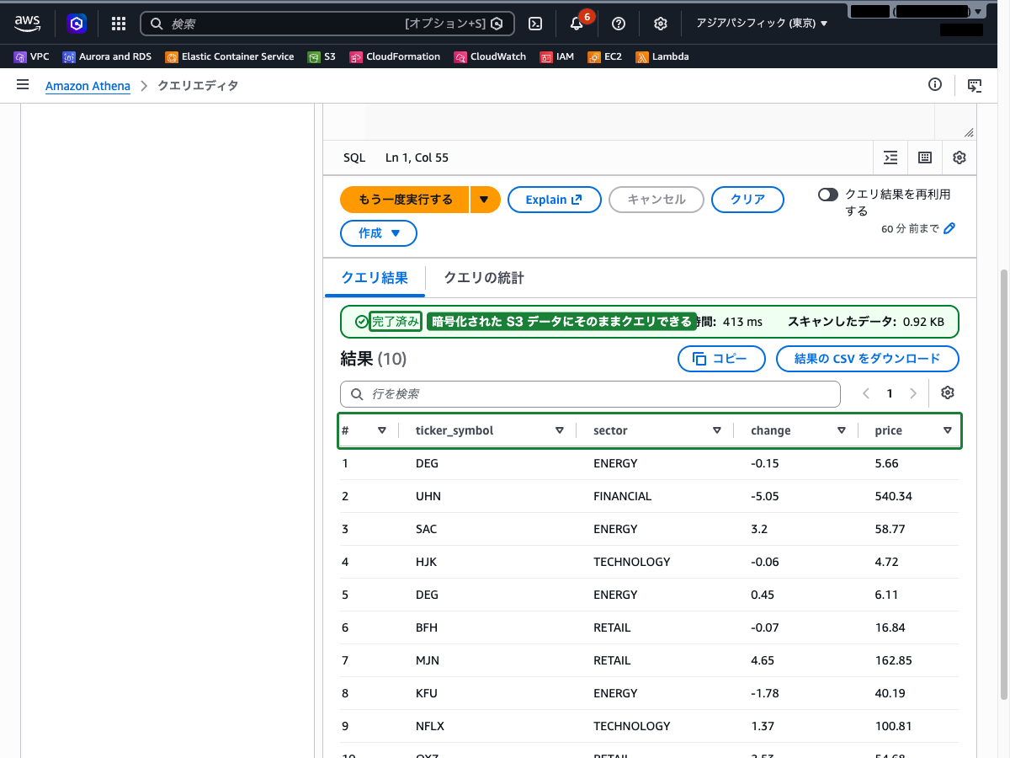Open the account menu dropdown

pos(917,12)
